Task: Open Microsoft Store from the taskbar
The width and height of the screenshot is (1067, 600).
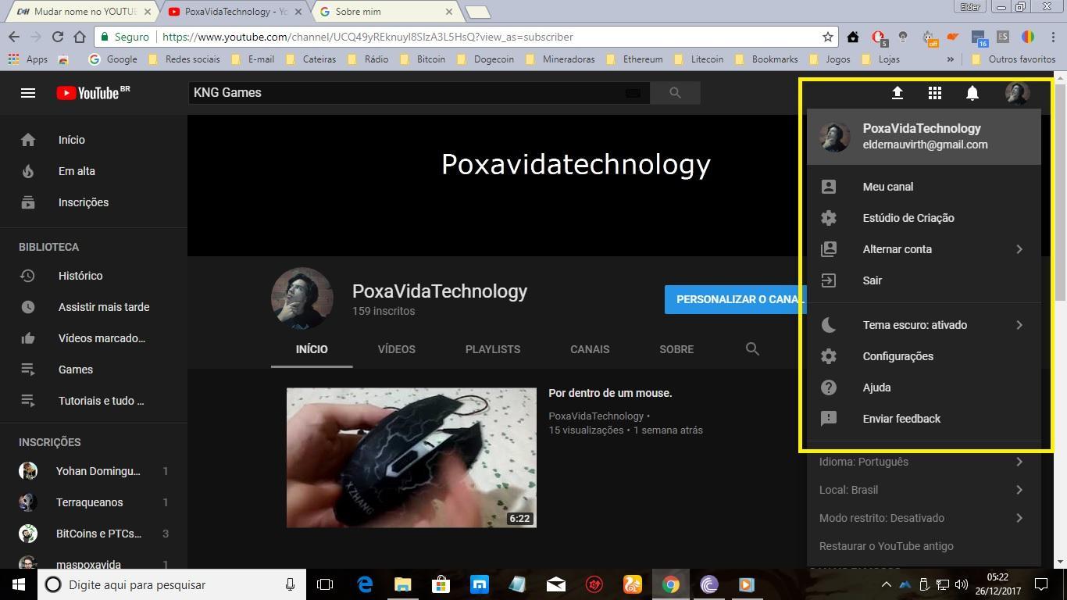Action: click(441, 584)
